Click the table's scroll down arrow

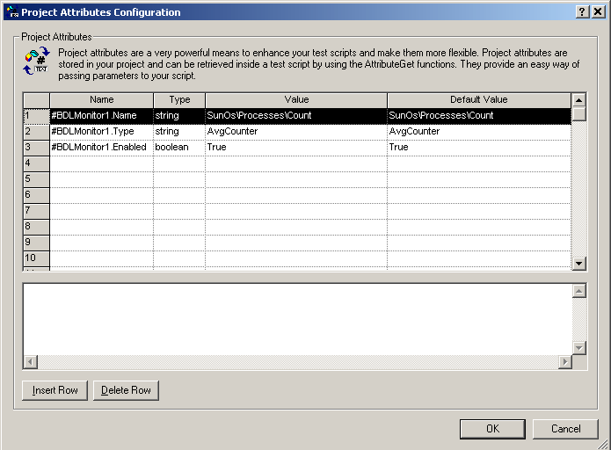click(578, 263)
